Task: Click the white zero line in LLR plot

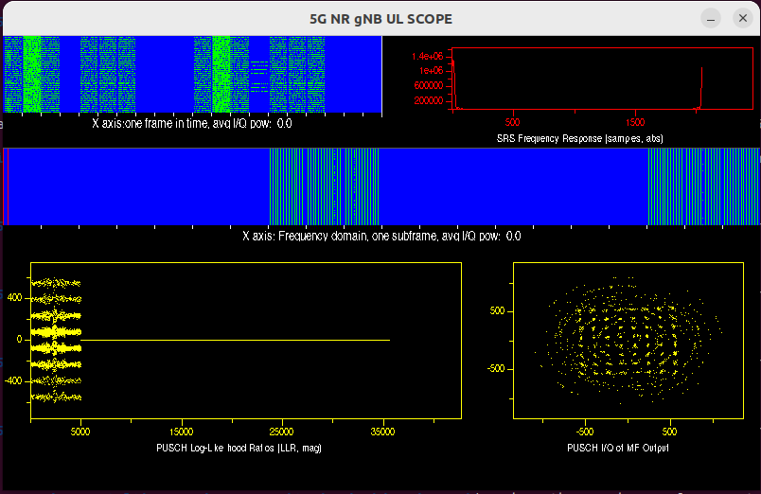Action: click(237, 339)
